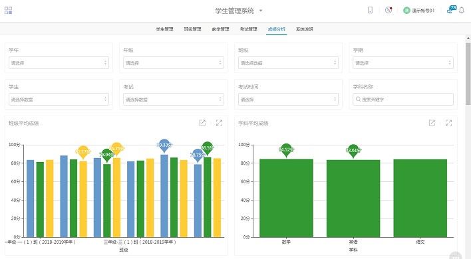Open the notification bell icon
The width and height of the screenshot is (471, 259).
point(462,11)
